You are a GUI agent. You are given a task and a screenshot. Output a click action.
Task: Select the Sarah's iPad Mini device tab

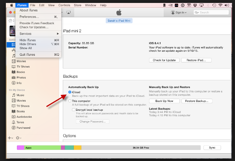point(119,21)
